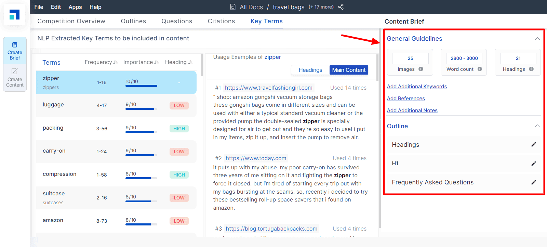Edit Frequently Asked Questions with pencil icon
This screenshot has height=247, width=547.
tap(533, 182)
